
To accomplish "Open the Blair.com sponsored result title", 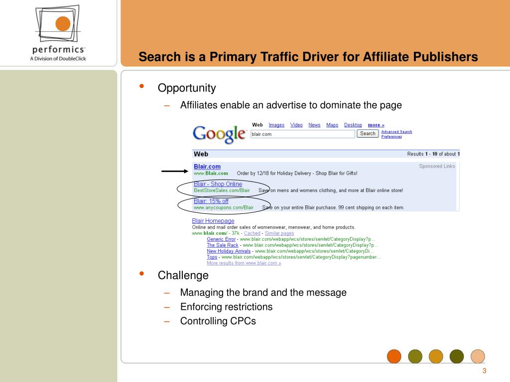I will coord(207,166).
